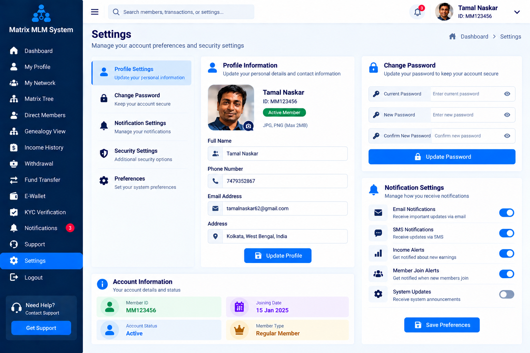This screenshot has width=530, height=353.
Task: Click the Support headset icon in sidebar
Action: (x=14, y=244)
